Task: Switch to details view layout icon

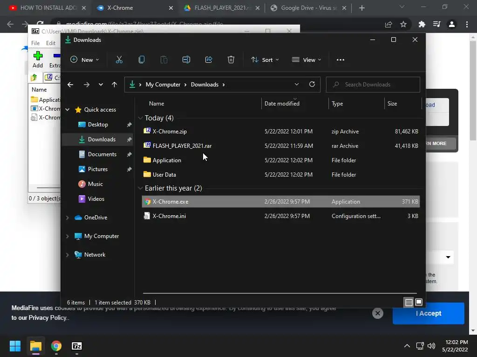Action: coord(409,302)
